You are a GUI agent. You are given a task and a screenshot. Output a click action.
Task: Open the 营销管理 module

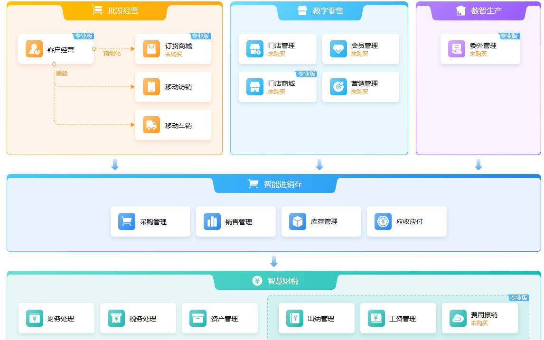click(x=361, y=87)
